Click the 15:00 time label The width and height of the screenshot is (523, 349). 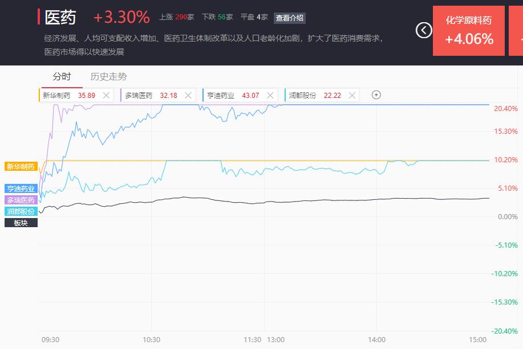point(477,340)
